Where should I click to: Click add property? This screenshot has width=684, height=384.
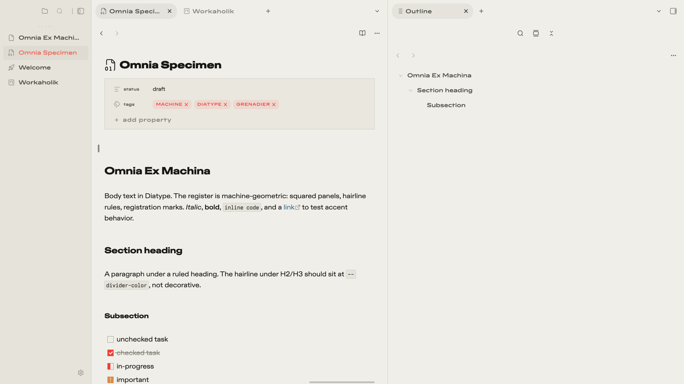point(143,120)
